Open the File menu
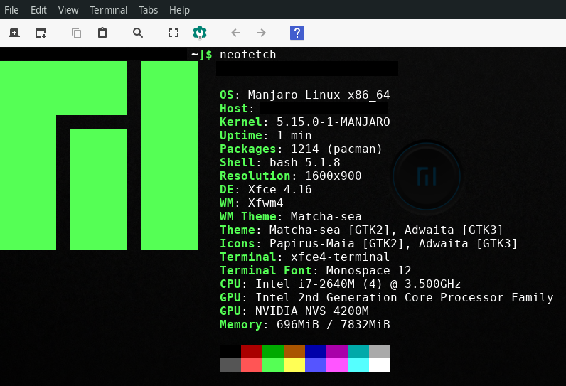 (11, 10)
